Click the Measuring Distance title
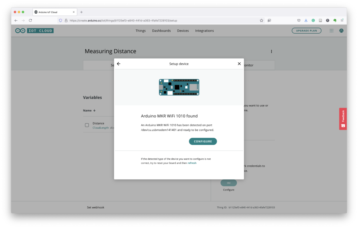The height and width of the screenshot is (228, 358). pyautogui.click(x=110, y=51)
